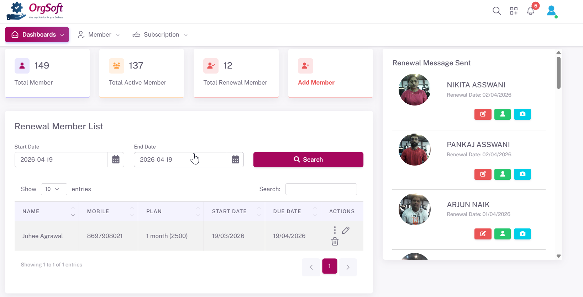Open the user profile avatar icon
The height and width of the screenshot is (297, 583).
(552, 11)
